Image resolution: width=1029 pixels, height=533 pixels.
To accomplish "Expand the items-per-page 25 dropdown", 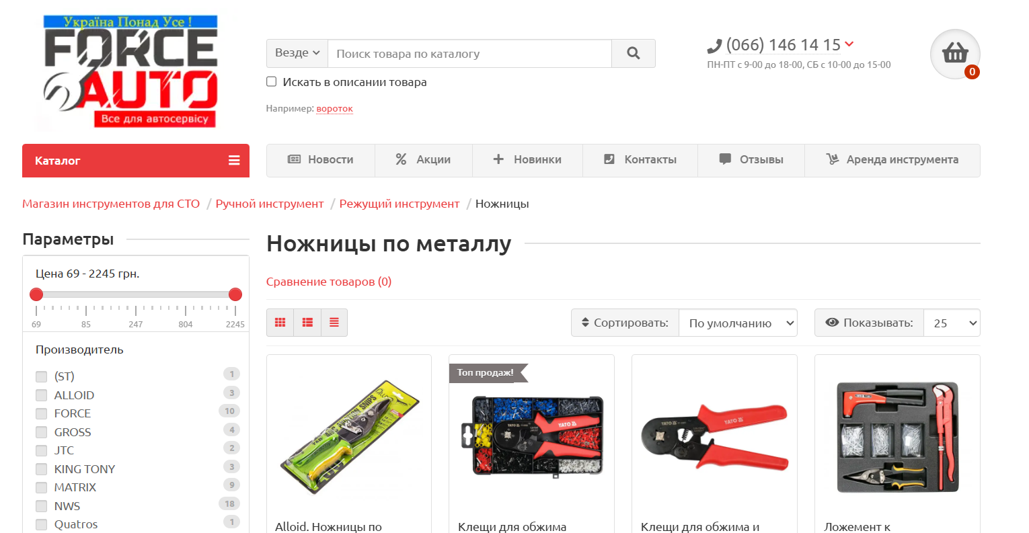I will [952, 323].
